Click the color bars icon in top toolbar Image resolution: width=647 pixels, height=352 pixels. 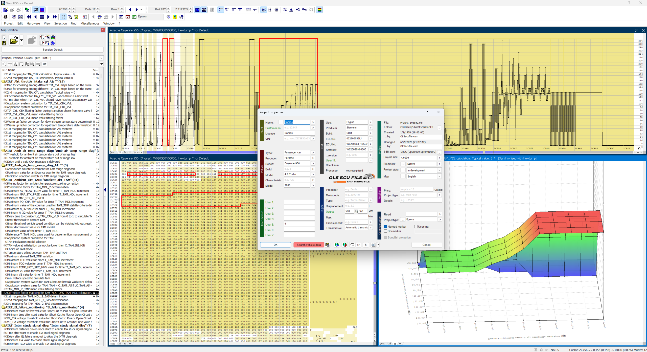point(319,10)
